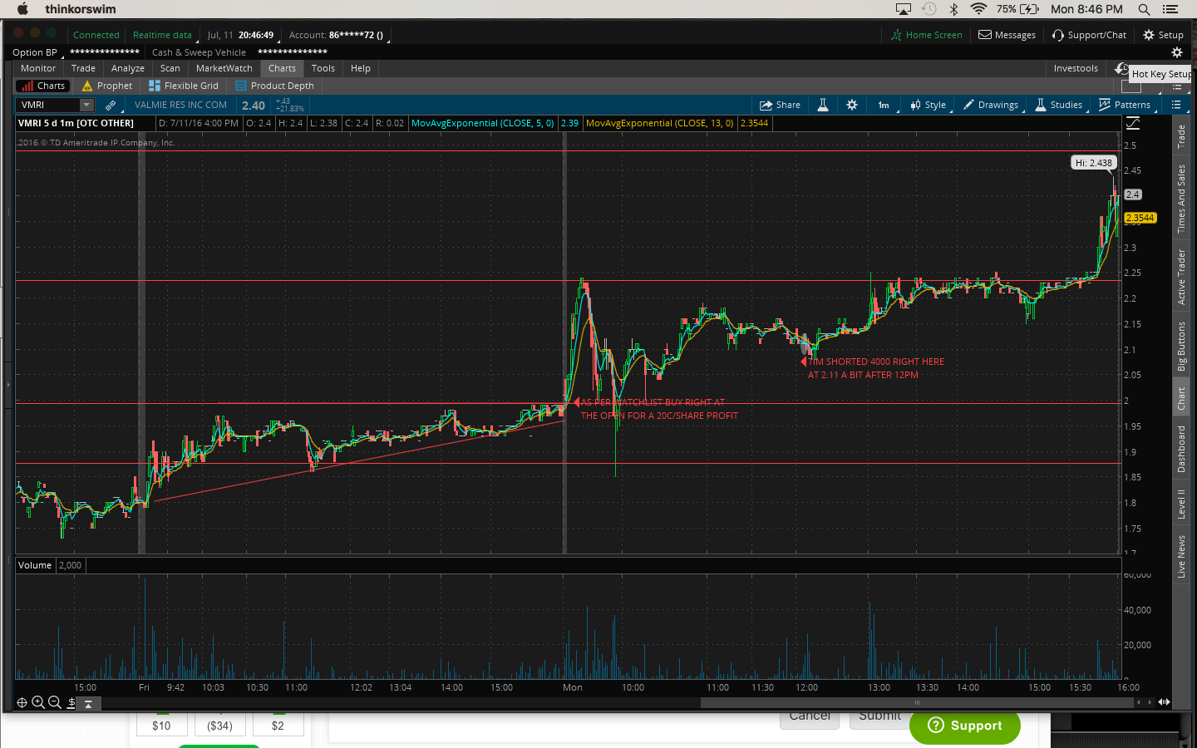Open macOS Spotlight search
1197x748 pixels.
coord(1145,9)
